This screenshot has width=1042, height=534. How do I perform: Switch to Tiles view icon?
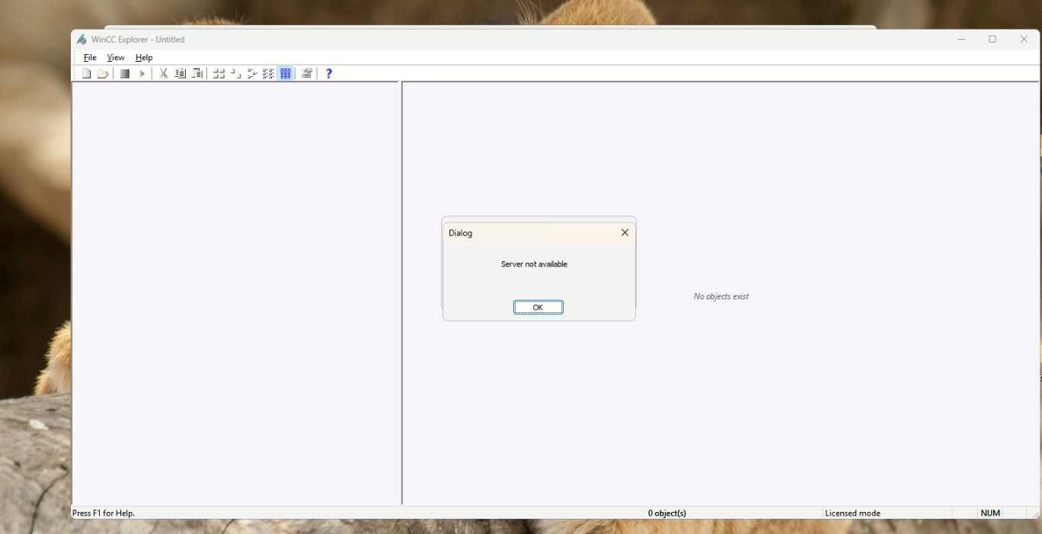pyautogui.click(x=269, y=73)
